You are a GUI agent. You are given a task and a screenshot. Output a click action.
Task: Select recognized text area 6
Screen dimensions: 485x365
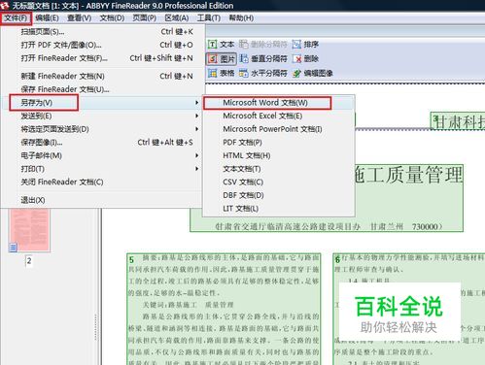point(409,309)
